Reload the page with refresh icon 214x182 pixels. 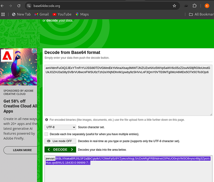pos(19,6)
